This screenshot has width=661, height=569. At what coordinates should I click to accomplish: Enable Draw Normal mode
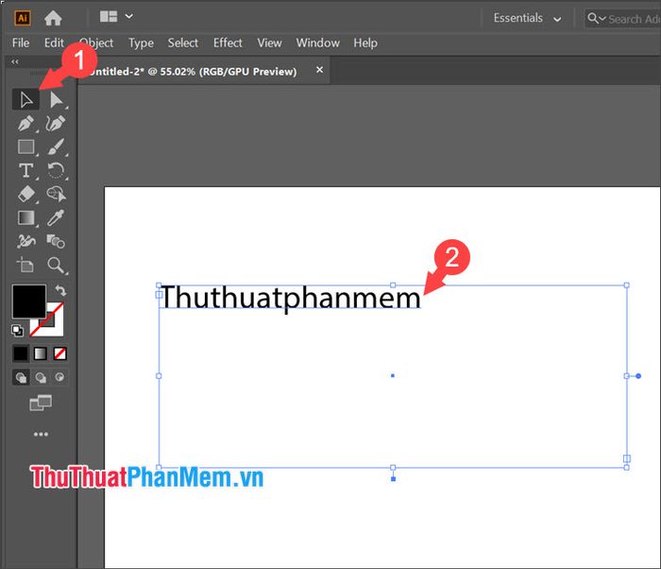pos(21,377)
